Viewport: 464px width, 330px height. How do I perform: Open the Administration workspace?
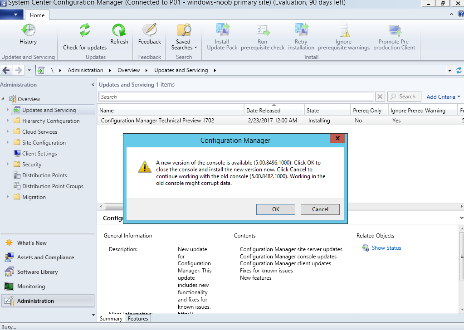[x=48, y=301]
